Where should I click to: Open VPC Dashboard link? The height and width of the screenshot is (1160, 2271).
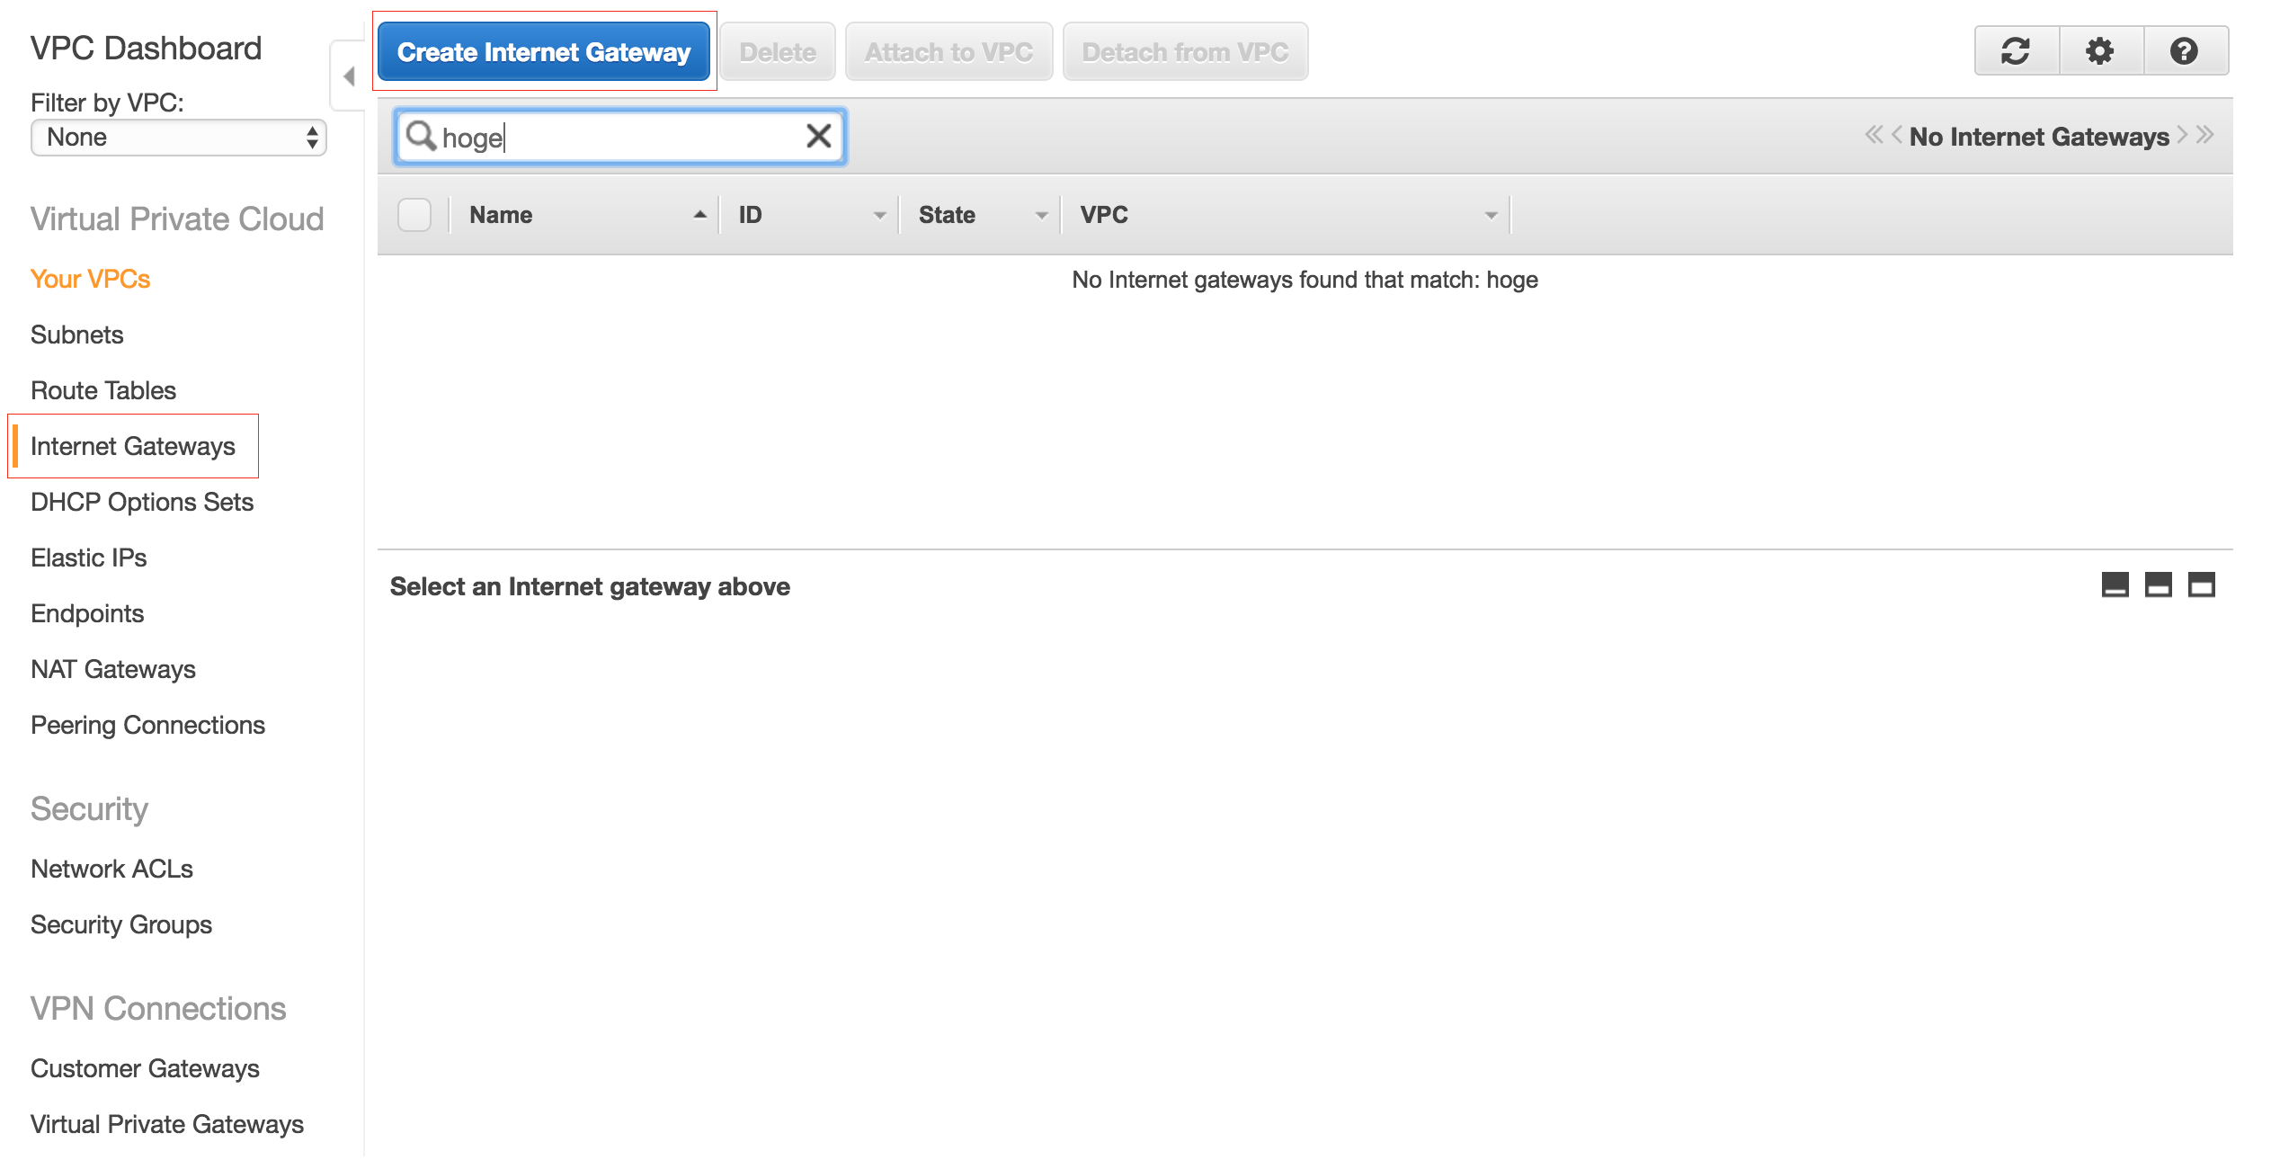pos(146,48)
